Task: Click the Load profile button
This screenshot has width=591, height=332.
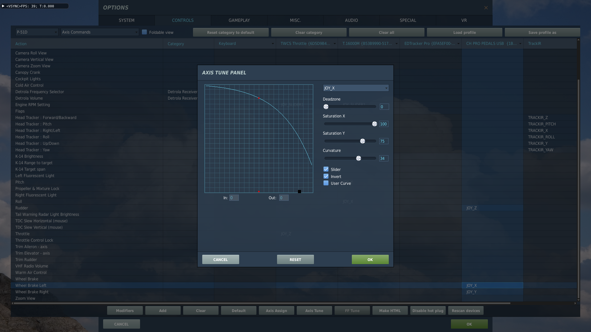Action: coord(464,32)
